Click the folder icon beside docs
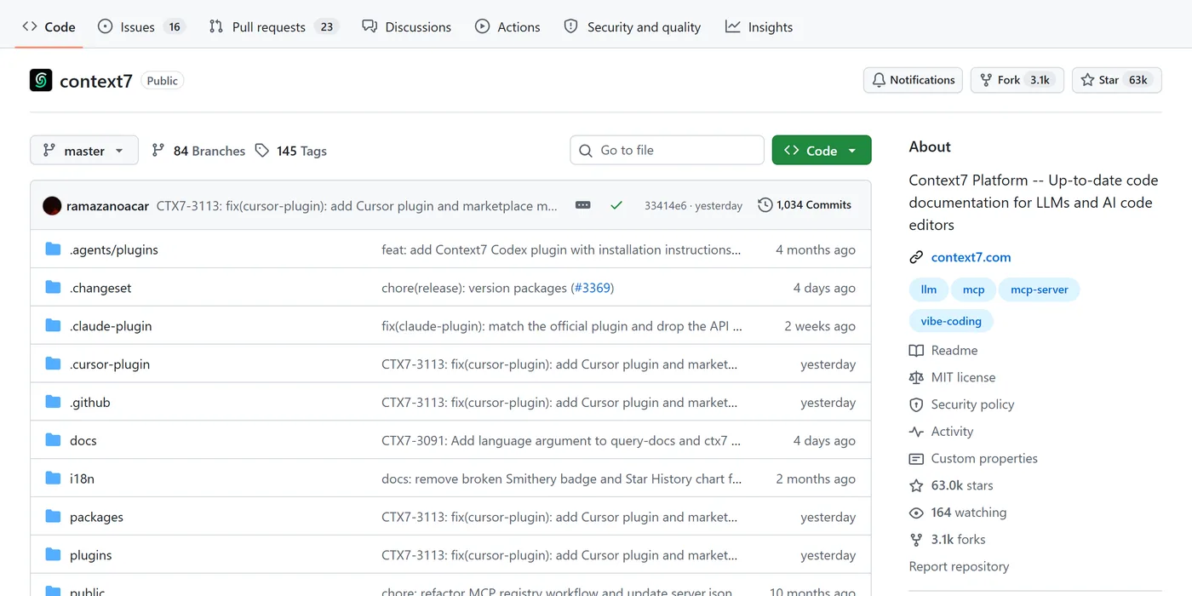 coord(54,440)
